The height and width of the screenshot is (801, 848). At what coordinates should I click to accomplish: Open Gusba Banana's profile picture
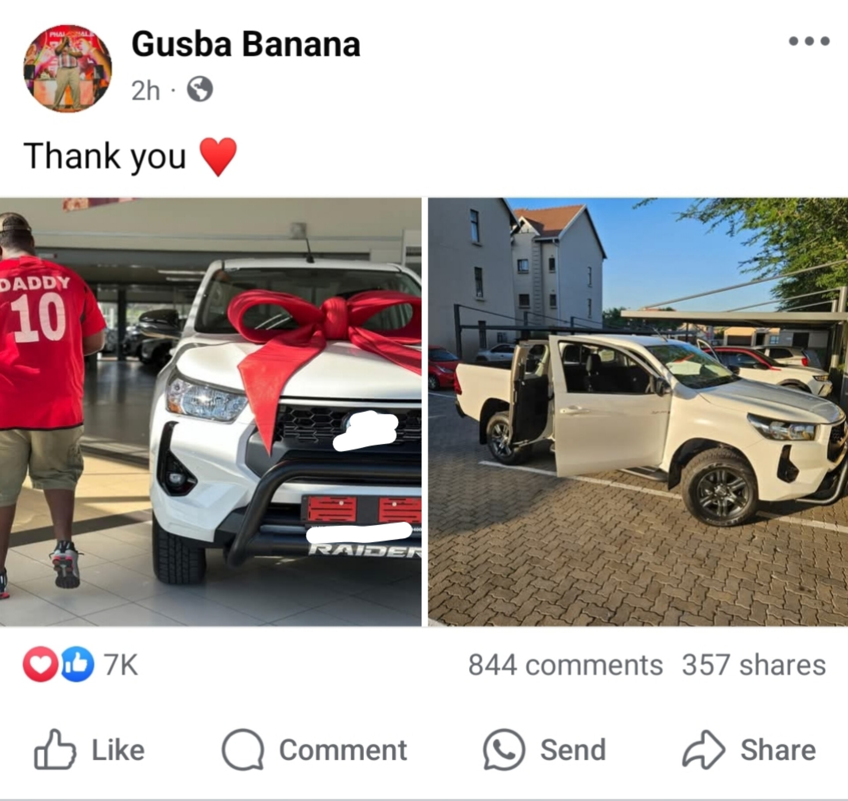(68, 69)
